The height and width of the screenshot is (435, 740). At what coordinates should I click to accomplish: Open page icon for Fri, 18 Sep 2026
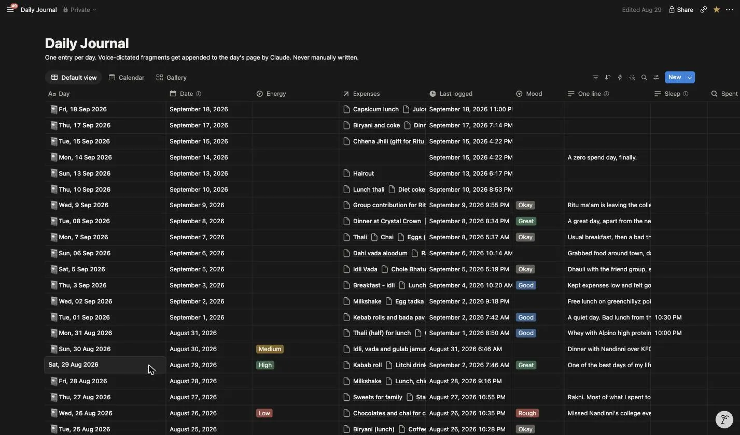53,109
